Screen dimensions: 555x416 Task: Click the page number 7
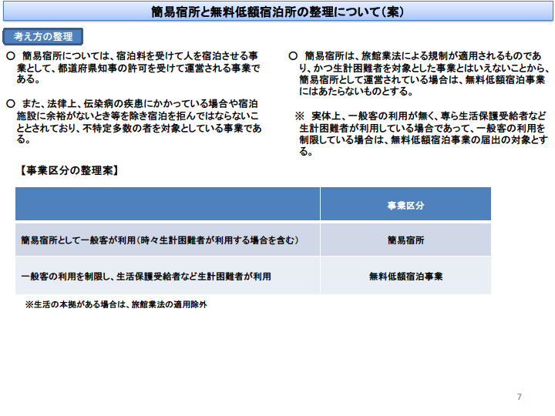coord(519,397)
